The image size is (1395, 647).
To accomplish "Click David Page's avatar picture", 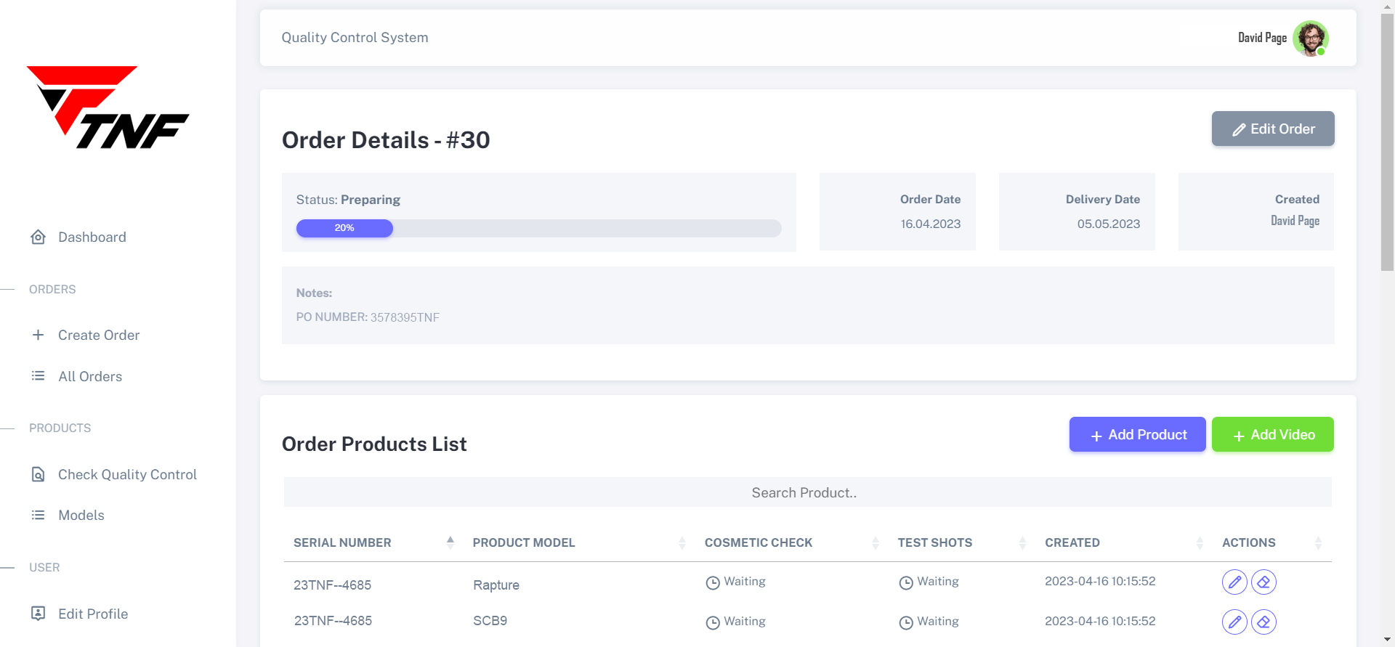I will coord(1310,38).
